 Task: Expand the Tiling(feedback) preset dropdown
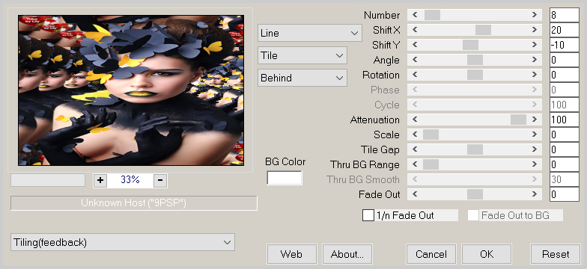tap(123, 242)
